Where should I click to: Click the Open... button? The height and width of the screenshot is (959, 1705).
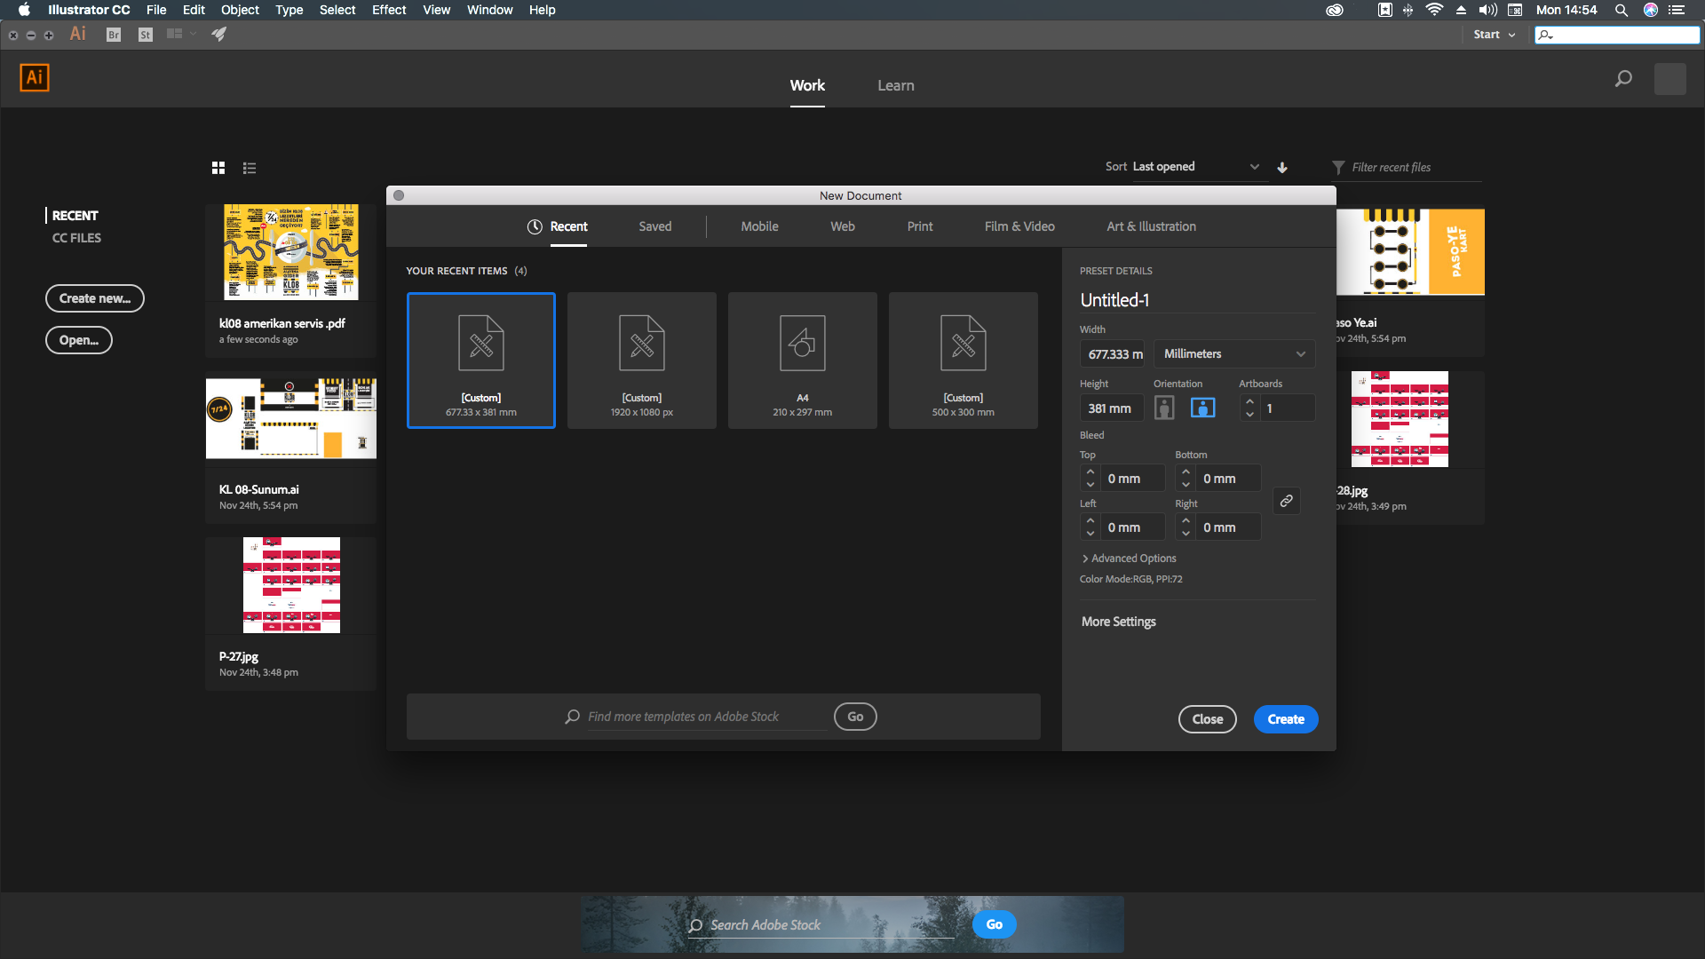[x=79, y=340]
